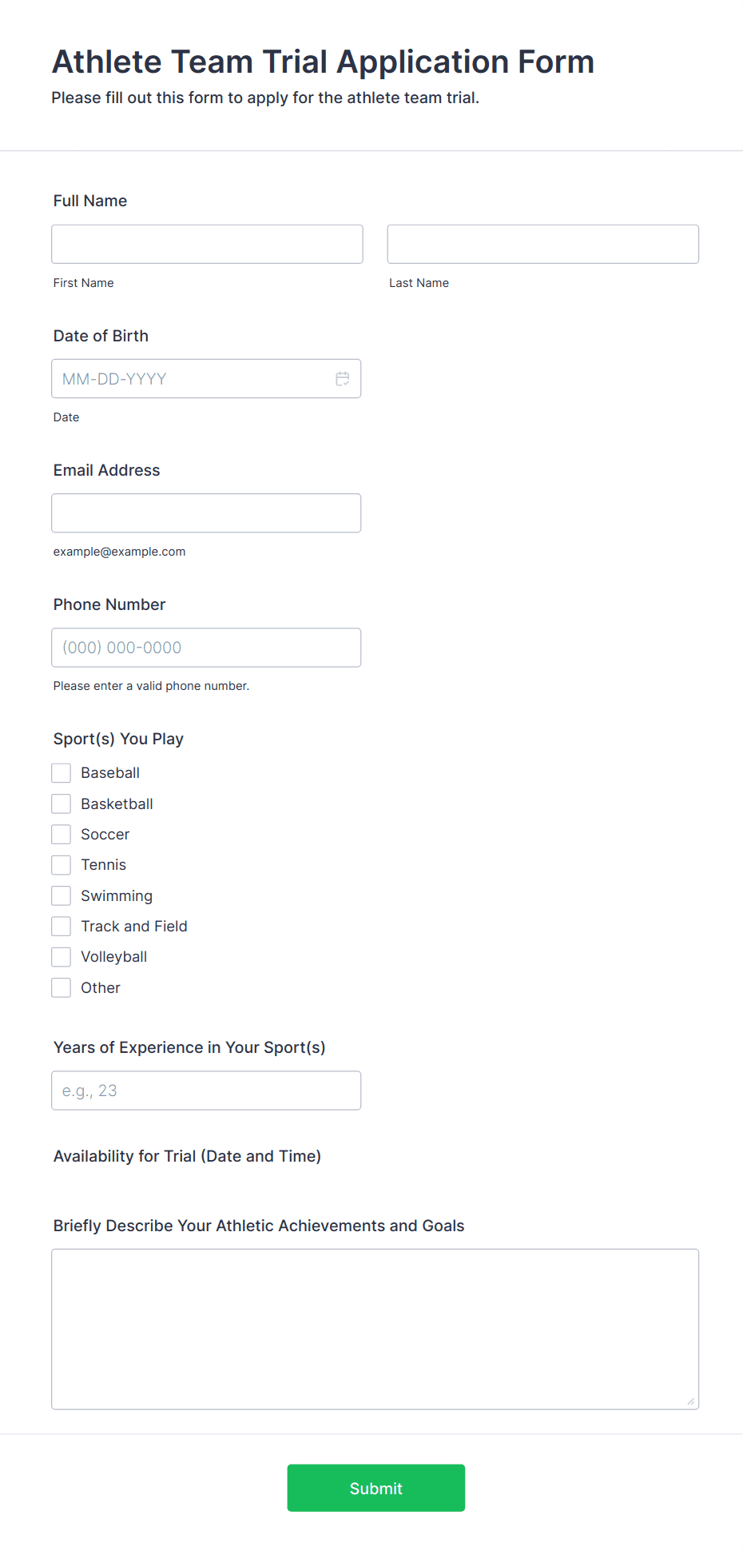Tick the Soccer checkbox

(x=62, y=835)
